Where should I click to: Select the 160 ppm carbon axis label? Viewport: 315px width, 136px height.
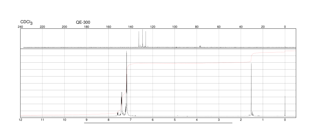pos(109,27)
